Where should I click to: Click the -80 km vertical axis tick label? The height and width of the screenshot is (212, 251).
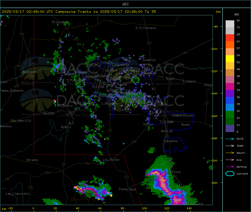tap(216, 26)
